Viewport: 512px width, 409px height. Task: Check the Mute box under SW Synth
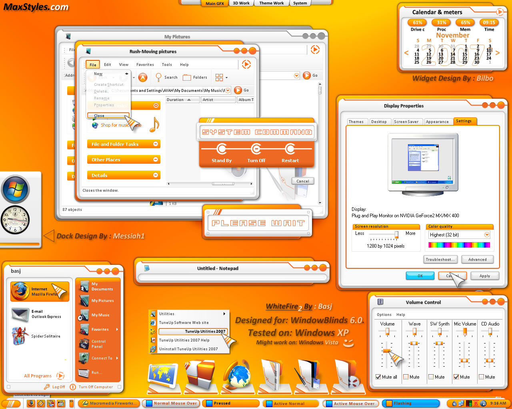[431, 377]
